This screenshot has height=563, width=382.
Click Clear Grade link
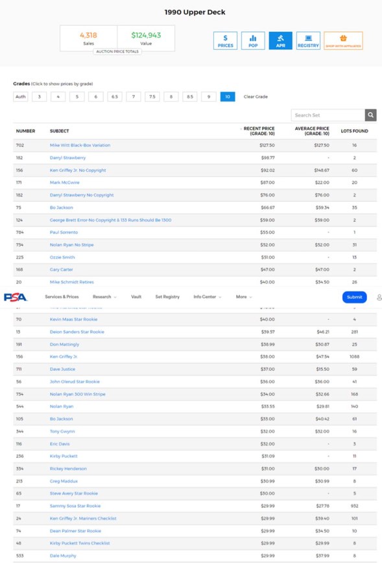coord(256,97)
